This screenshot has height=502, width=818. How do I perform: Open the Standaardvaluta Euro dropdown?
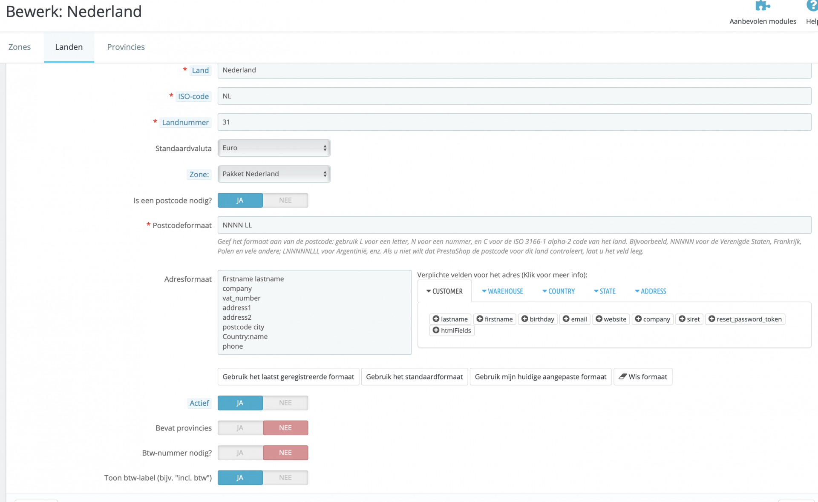(x=274, y=148)
